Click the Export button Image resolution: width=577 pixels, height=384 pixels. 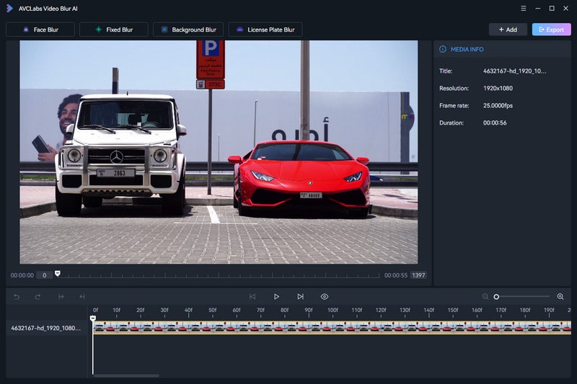pyautogui.click(x=551, y=30)
